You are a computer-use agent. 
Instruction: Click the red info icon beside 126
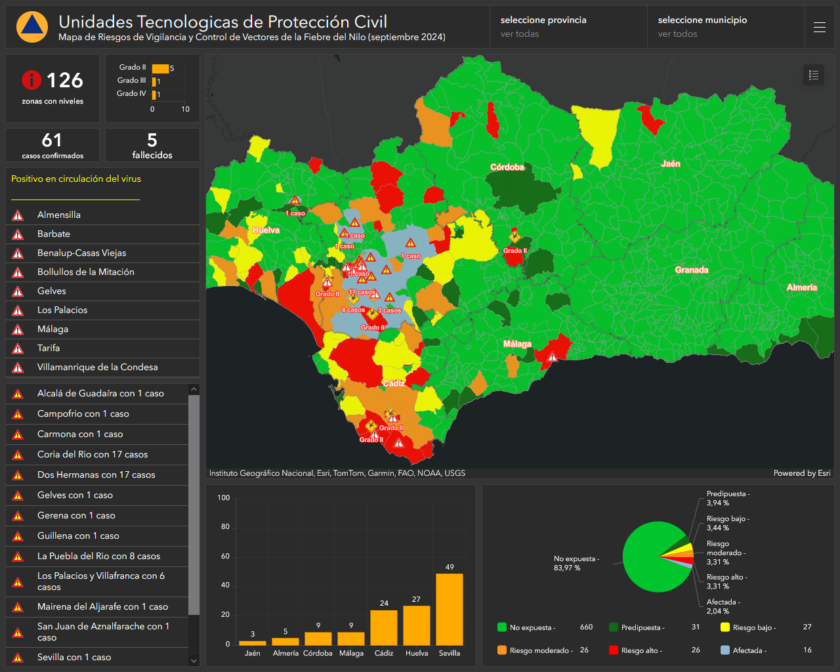click(x=31, y=80)
